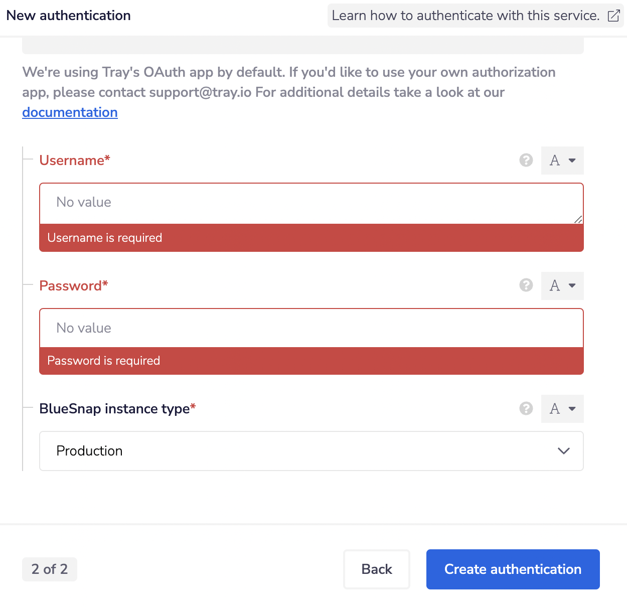The width and height of the screenshot is (627, 610).
Task: Open the help tooltip beside Password
Action: [x=526, y=285]
